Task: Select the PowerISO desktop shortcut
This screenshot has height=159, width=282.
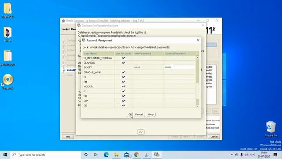Action: tap(8, 82)
